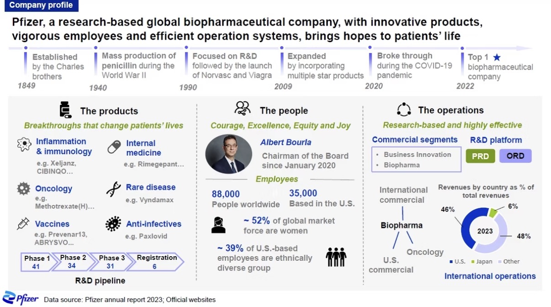Click the Inflammation & immunology cell icon
The image size is (551, 307).
click(24, 144)
